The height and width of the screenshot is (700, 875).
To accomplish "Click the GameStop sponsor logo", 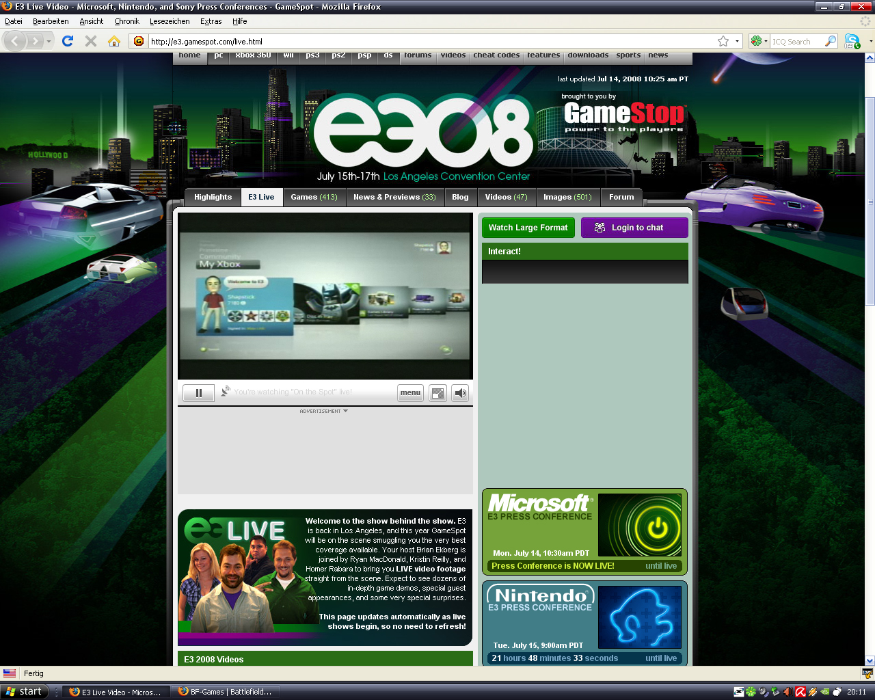I will (x=623, y=116).
